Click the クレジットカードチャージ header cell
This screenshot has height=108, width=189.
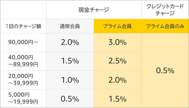point(165,10)
